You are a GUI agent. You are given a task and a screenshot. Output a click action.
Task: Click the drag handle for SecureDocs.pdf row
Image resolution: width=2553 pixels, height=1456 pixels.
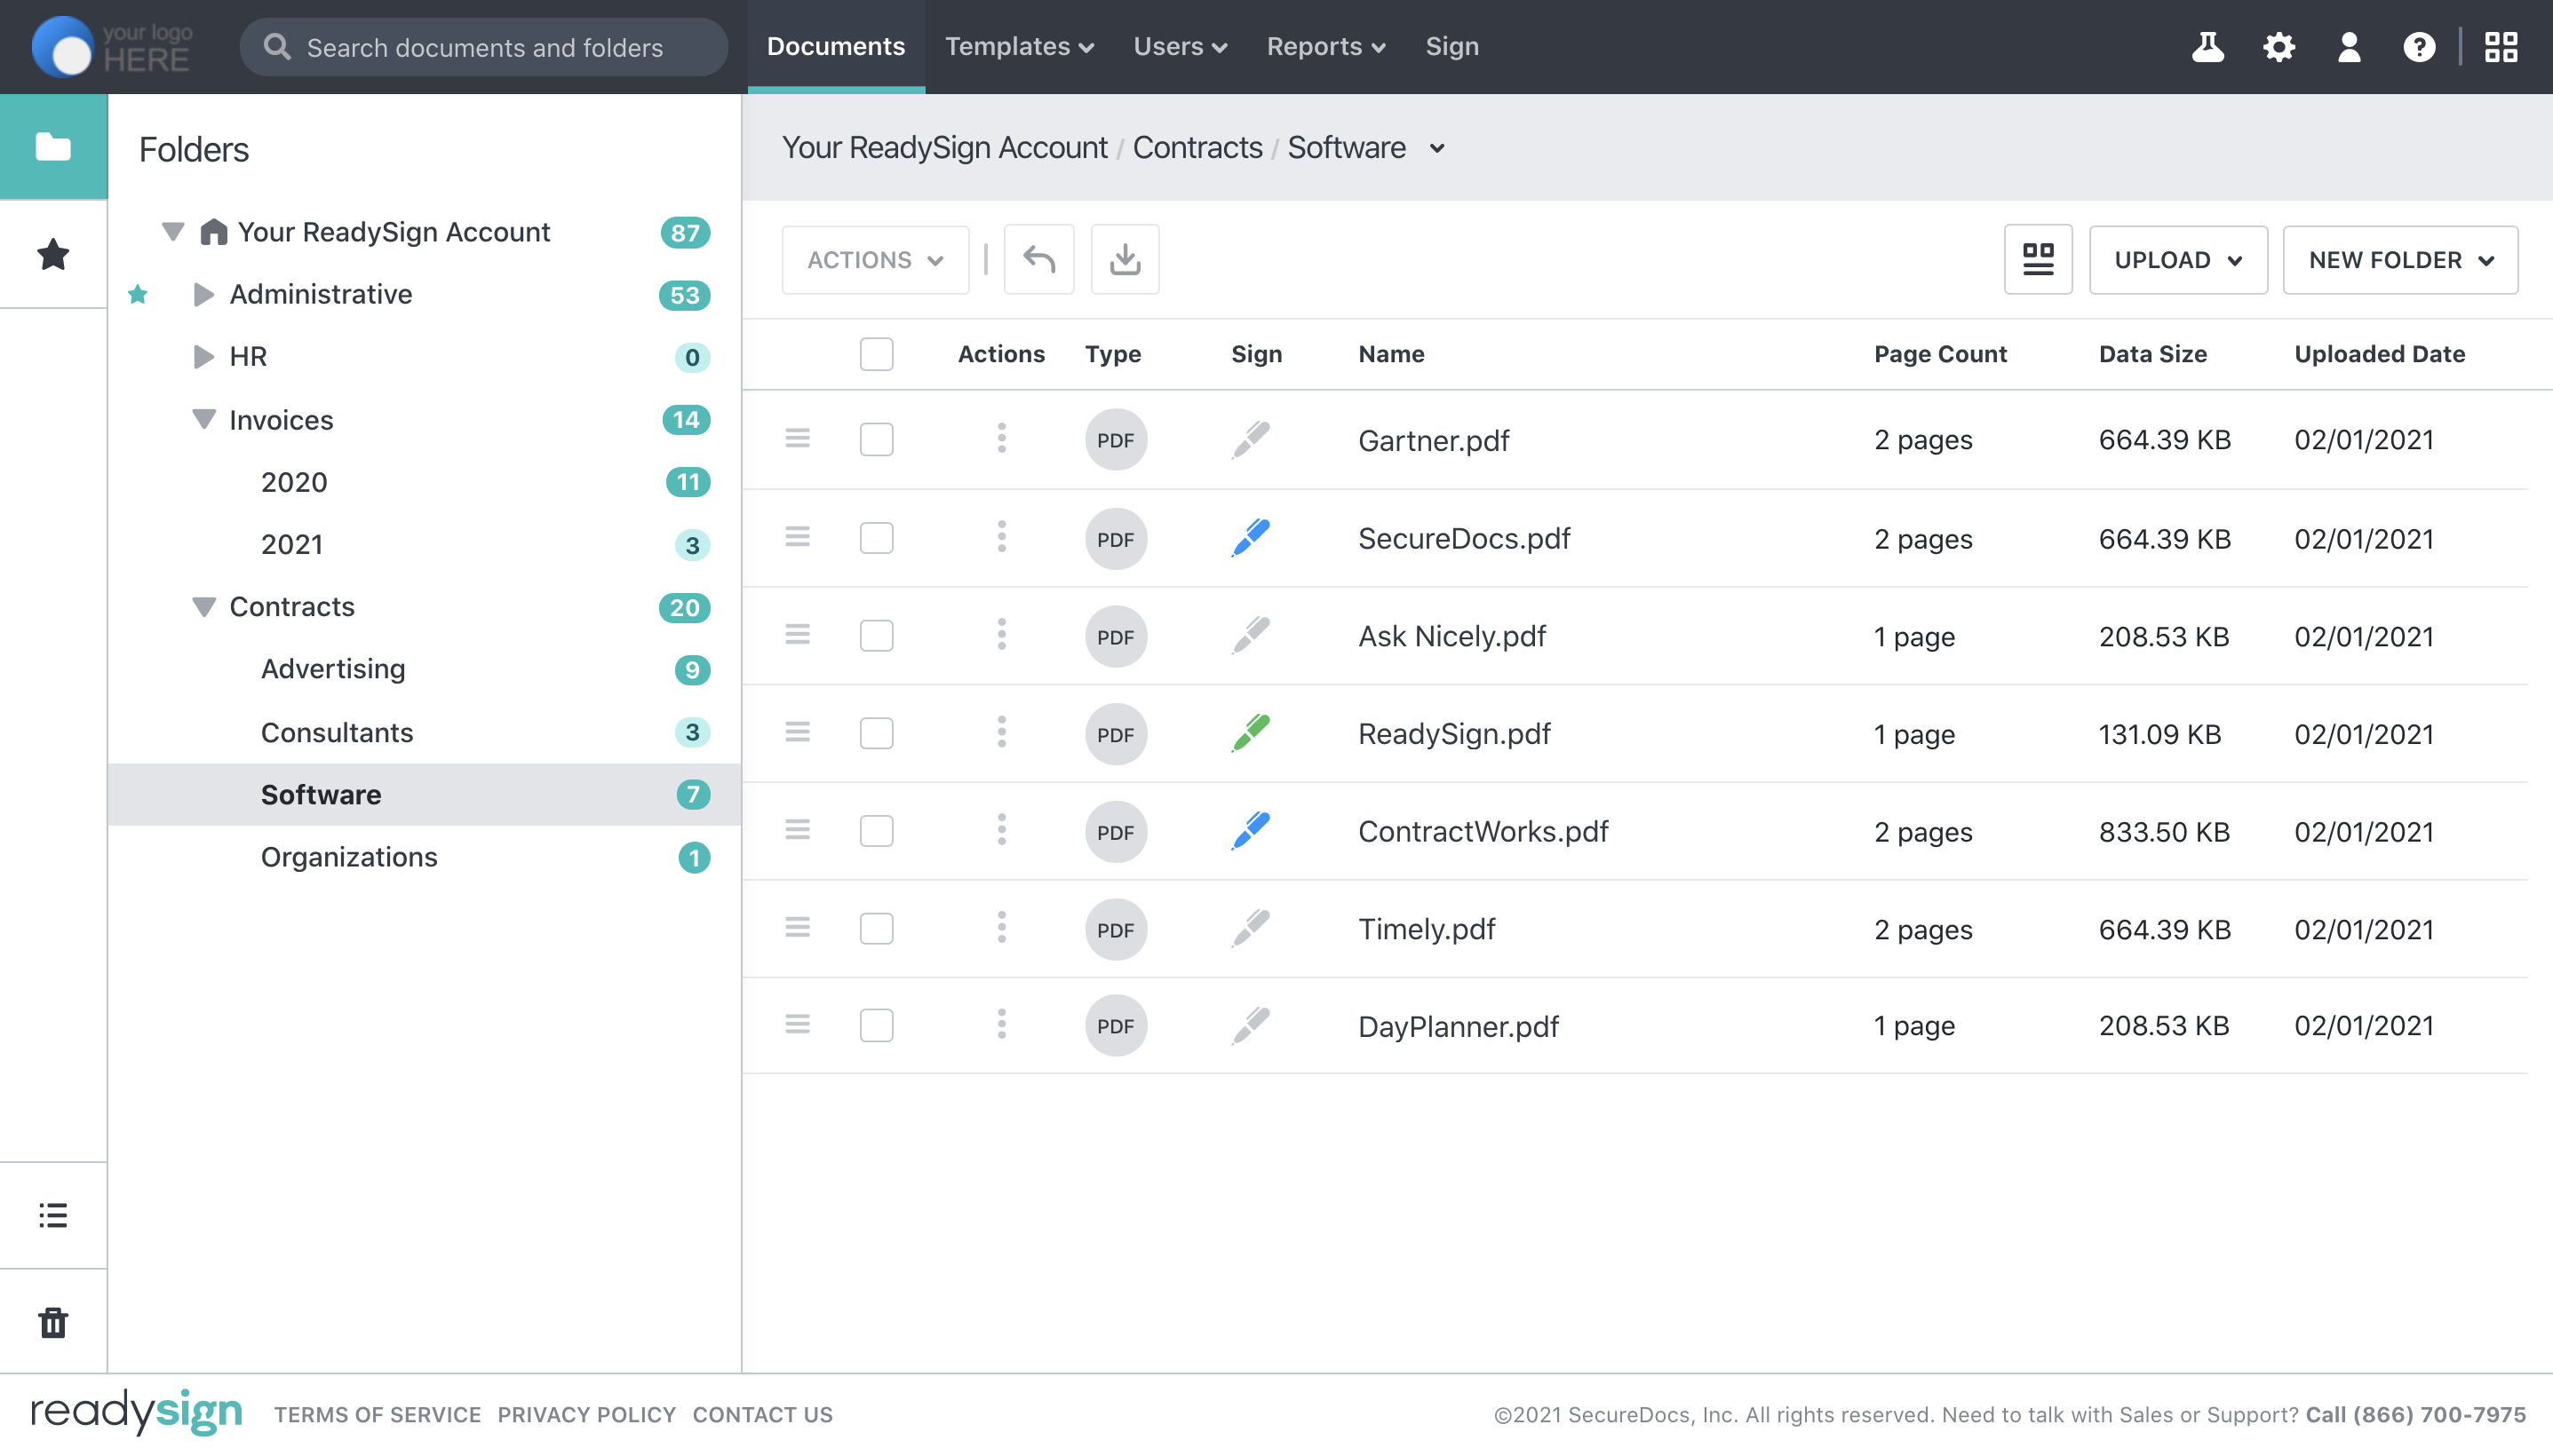pyautogui.click(x=798, y=537)
